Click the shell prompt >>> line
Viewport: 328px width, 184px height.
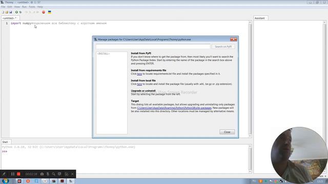point(5,151)
